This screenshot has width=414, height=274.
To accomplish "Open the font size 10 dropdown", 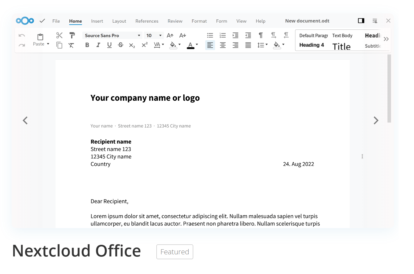I will click(160, 35).
